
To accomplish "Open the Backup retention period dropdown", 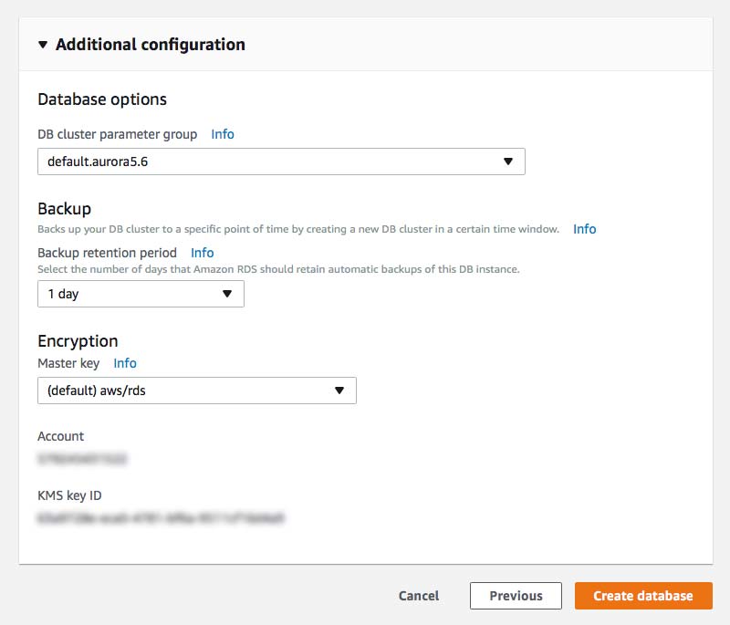I will (x=141, y=294).
